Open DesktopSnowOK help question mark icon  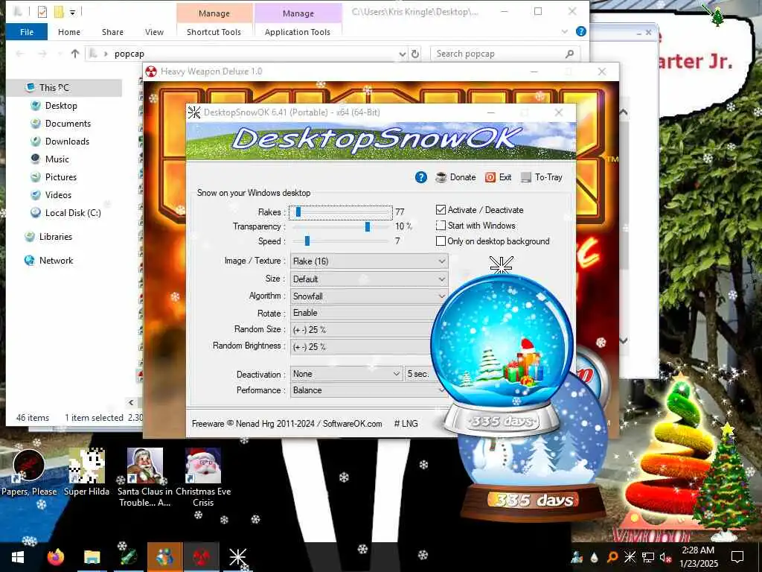(421, 177)
